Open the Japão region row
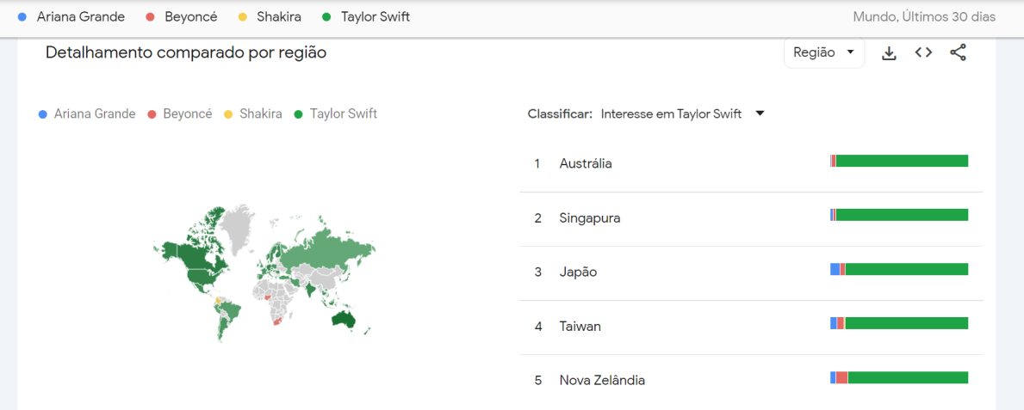 click(x=751, y=272)
